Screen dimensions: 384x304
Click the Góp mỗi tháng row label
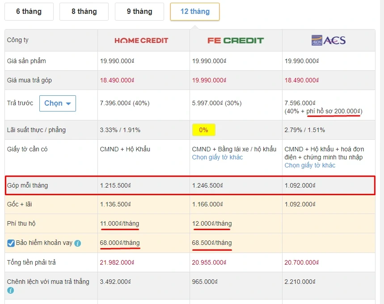point(27,185)
